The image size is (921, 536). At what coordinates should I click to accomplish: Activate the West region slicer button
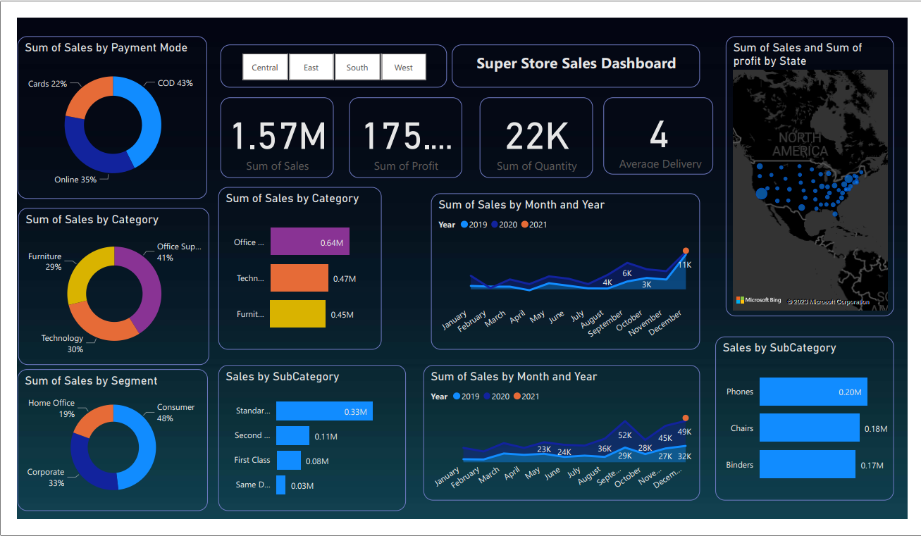point(403,67)
